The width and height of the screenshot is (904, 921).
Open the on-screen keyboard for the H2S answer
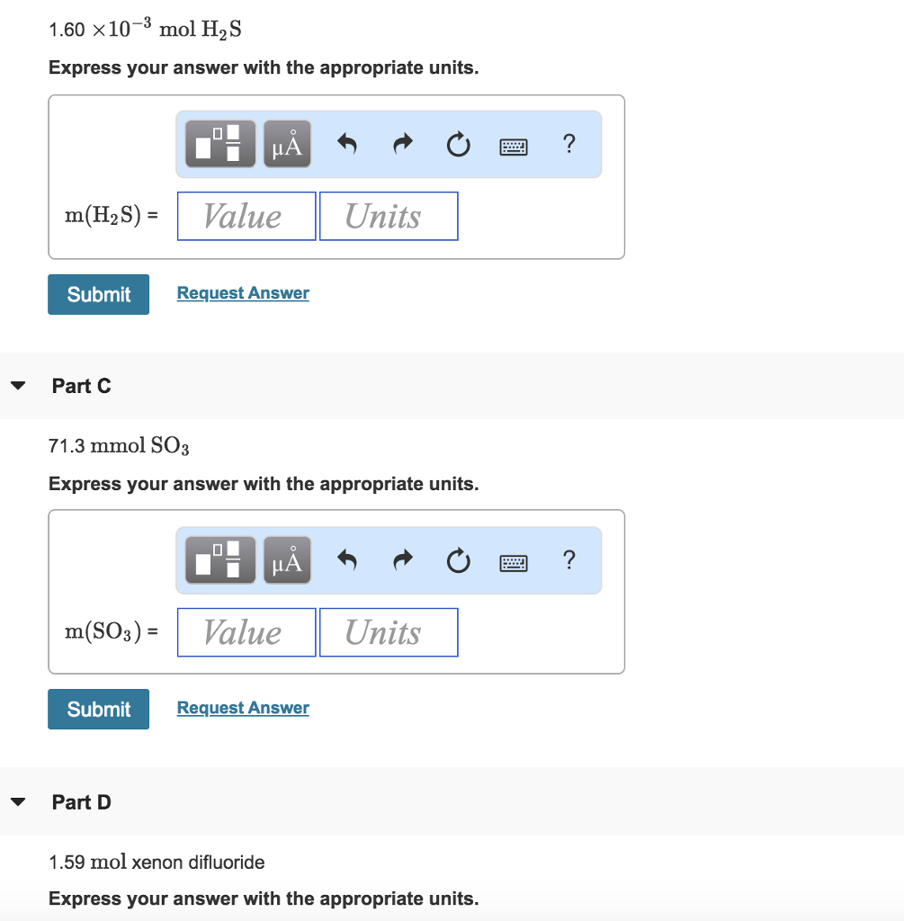[x=513, y=146]
